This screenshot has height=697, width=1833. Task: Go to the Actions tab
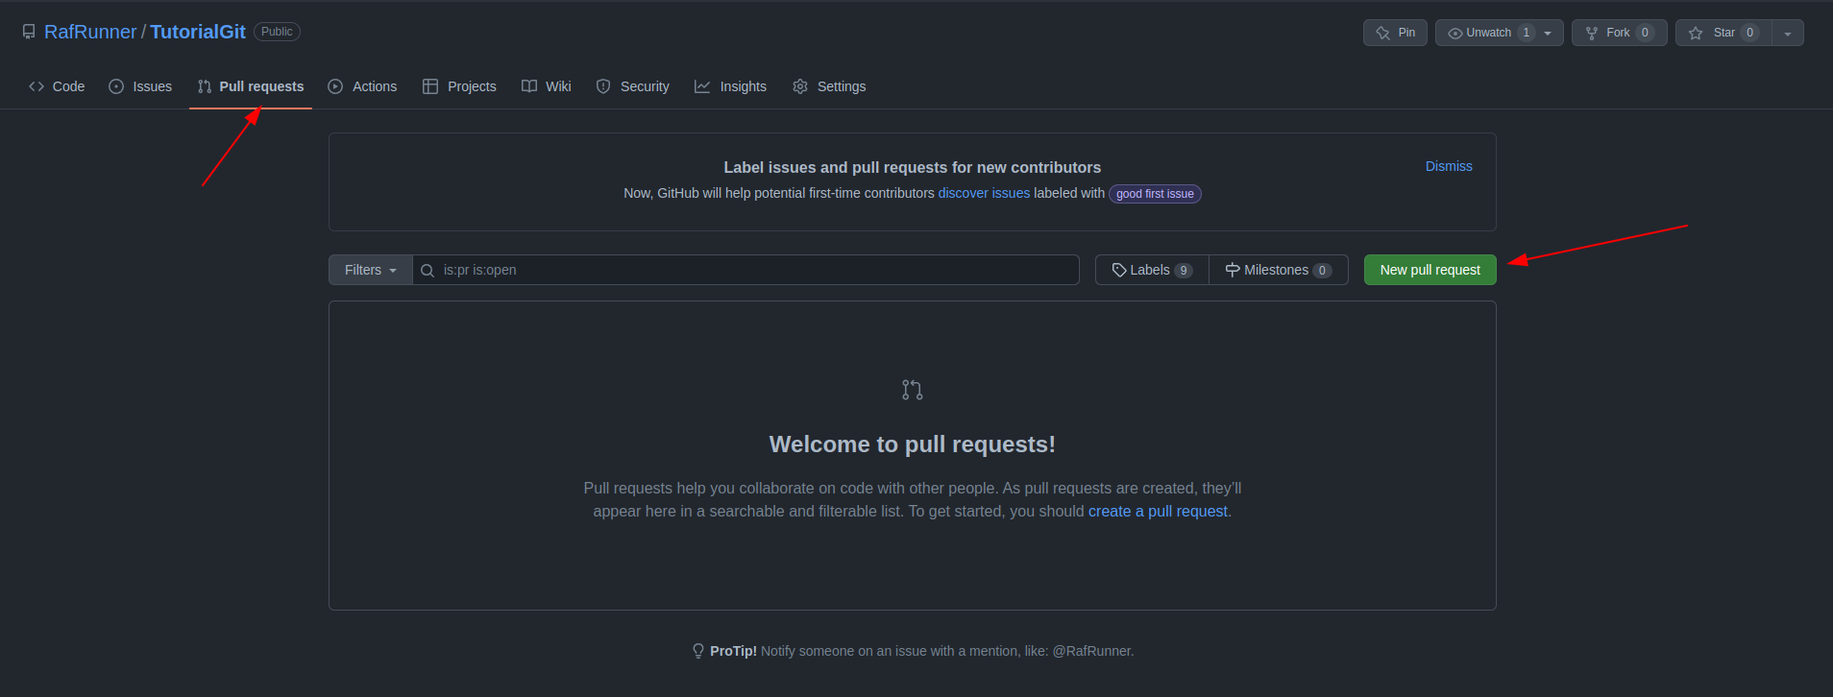(362, 86)
